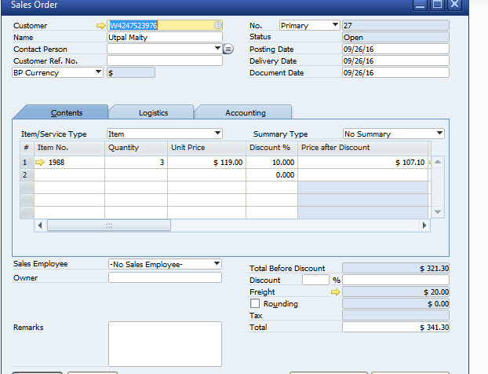Click the table scroll-up arrow
The width and height of the screenshot is (488, 374).
coord(438,162)
